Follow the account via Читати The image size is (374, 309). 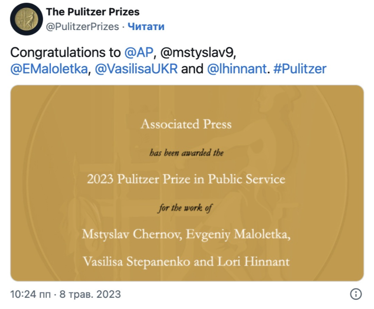pos(146,27)
